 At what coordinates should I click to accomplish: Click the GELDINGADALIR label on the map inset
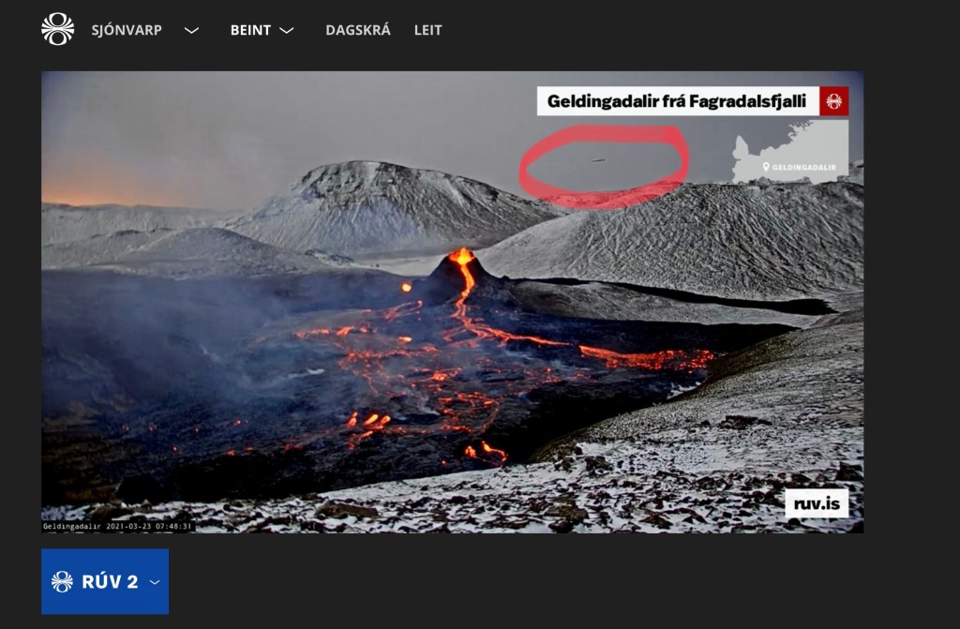click(x=803, y=167)
